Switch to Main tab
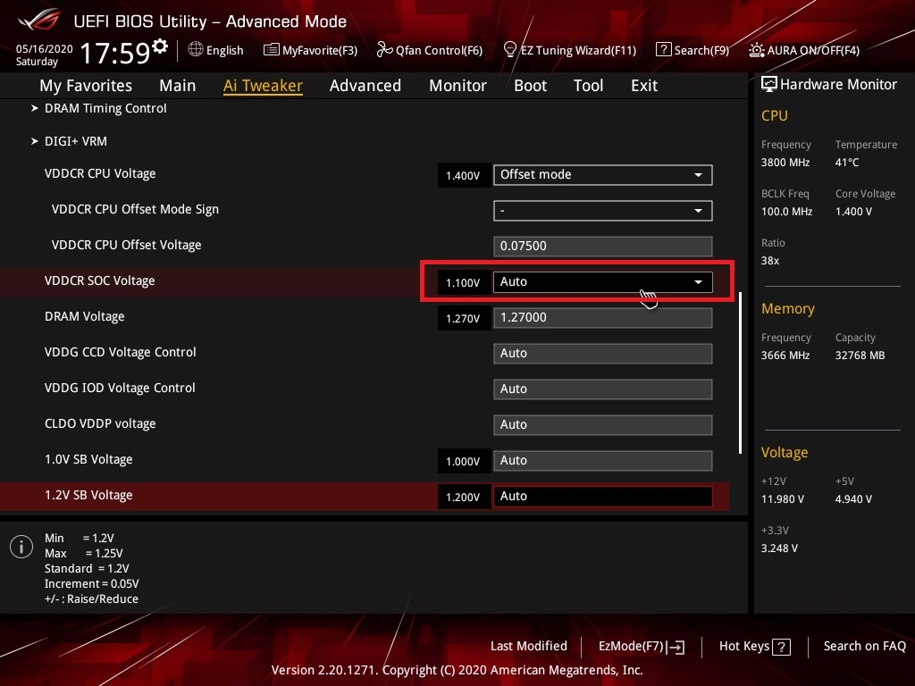This screenshot has height=686, width=915. click(178, 86)
